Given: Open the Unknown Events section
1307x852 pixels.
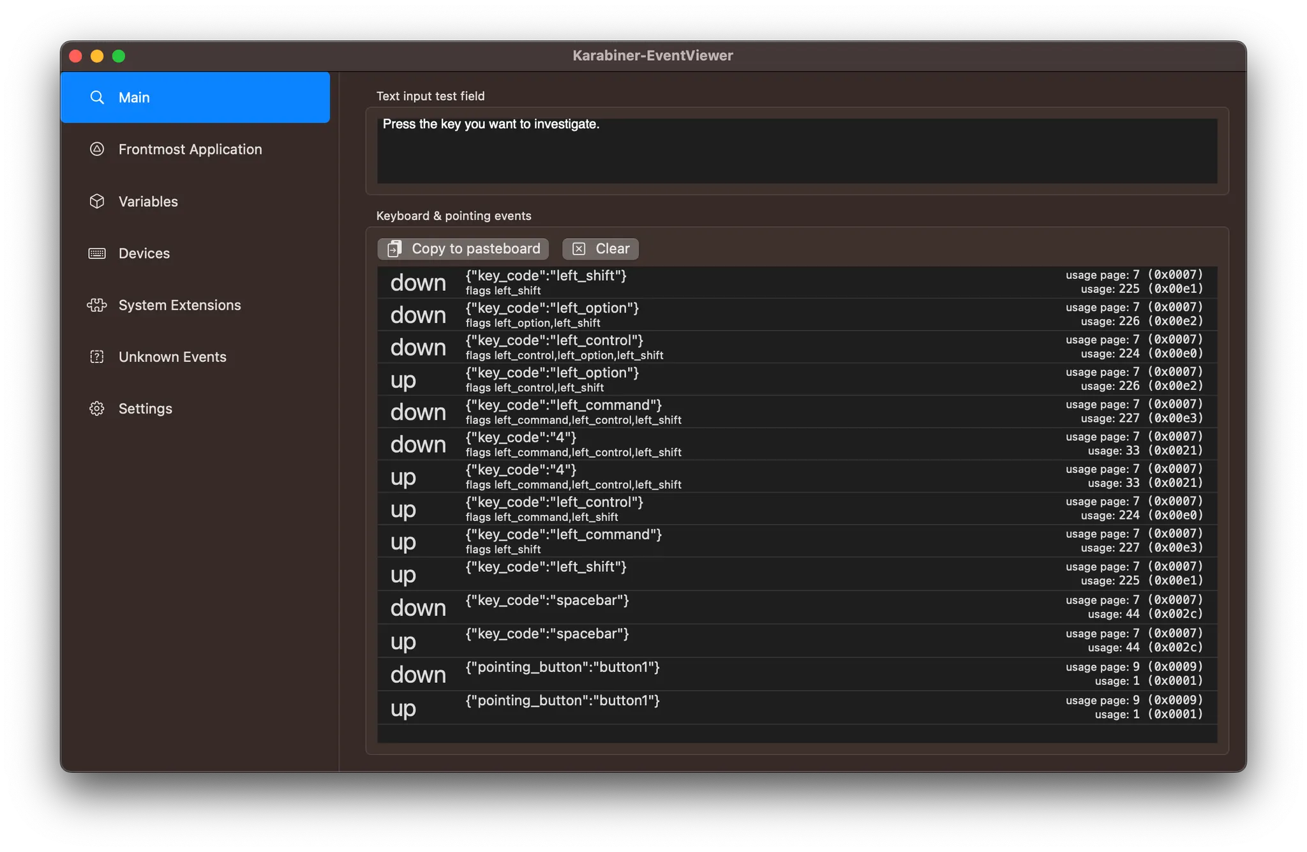Looking at the screenshot, I should pyautogui.click(x=172, y=357).
